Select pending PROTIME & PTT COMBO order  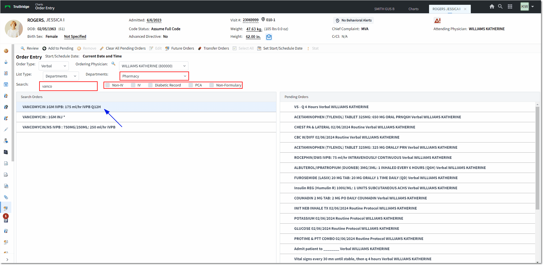408,239
